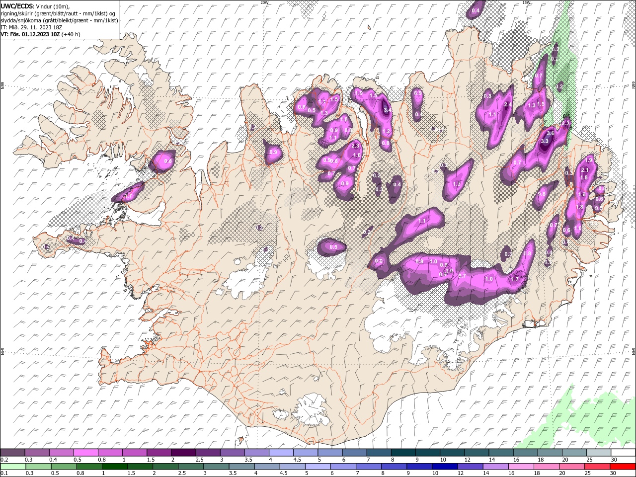Click the light purple swatch labeled 14 in bottom row
This screenshot has height=477, width=636.
coord(495,467)
